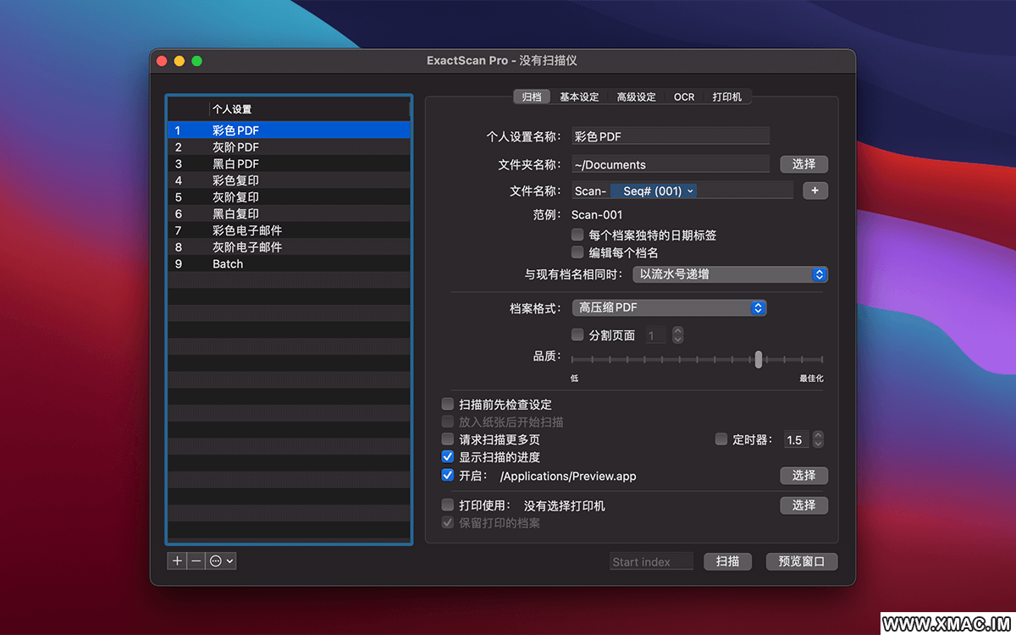Click 选择 button for 开启 application
This screenshot has width=1016, height=635.
(803, 476)
